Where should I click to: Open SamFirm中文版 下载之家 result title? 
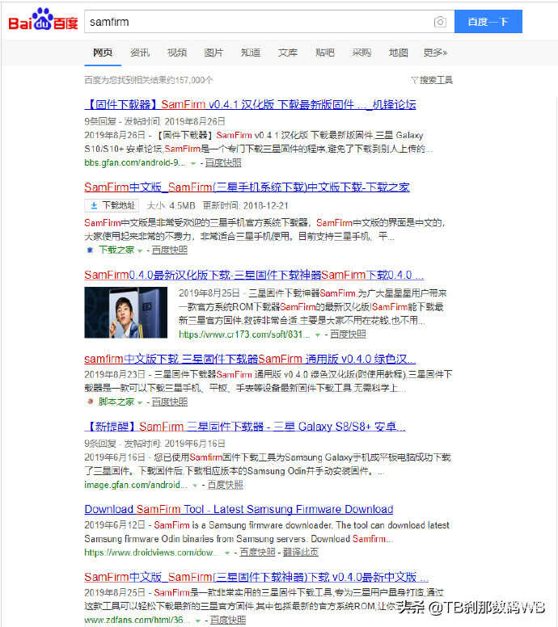point(247,187)
